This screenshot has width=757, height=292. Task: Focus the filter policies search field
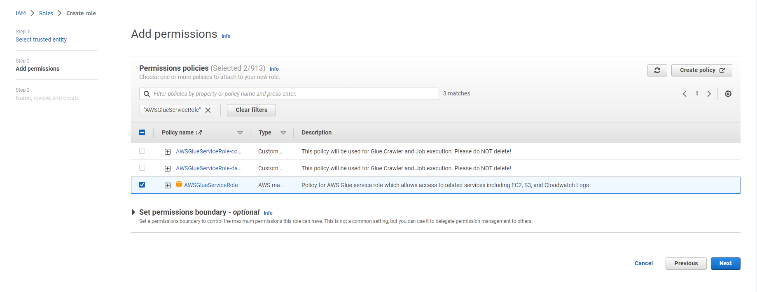point(289,94)
